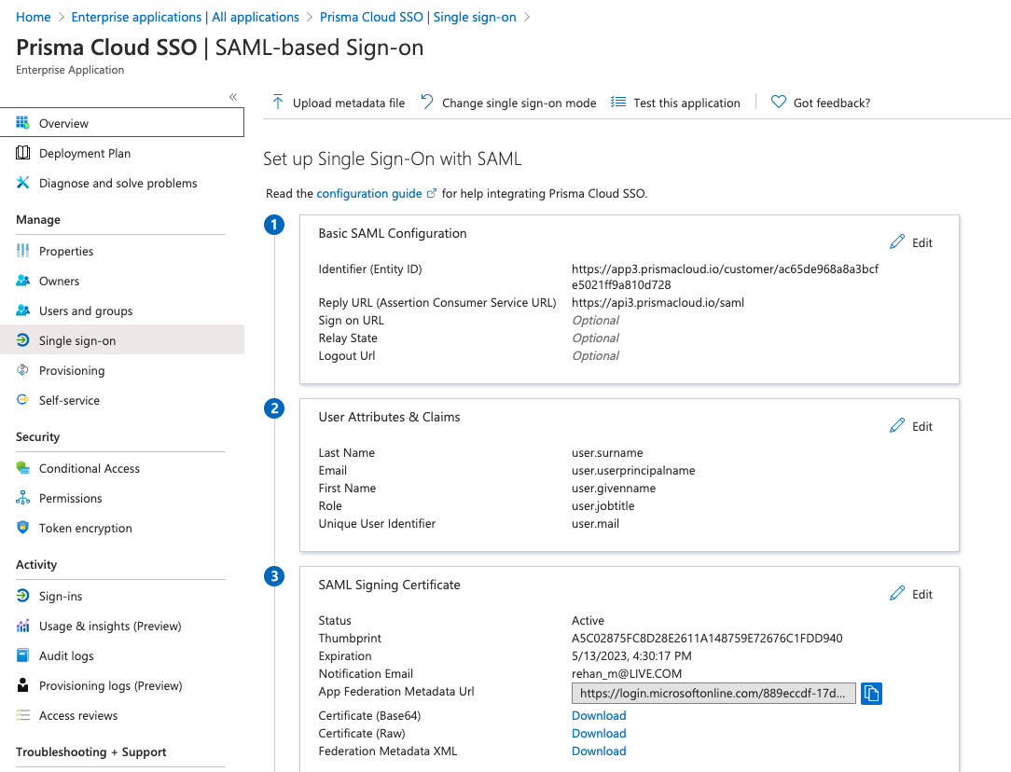Open Conditional Access settings
The height and width of the screenshot is (772, 1011).
(90, 469)
